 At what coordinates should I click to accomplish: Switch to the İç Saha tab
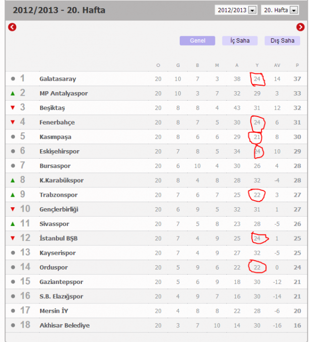[240, 41]
